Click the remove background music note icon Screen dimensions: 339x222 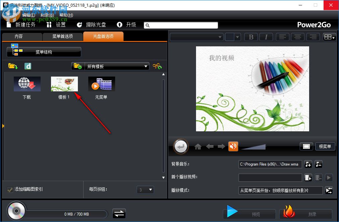pyautogui.click(x=319, y=164)
